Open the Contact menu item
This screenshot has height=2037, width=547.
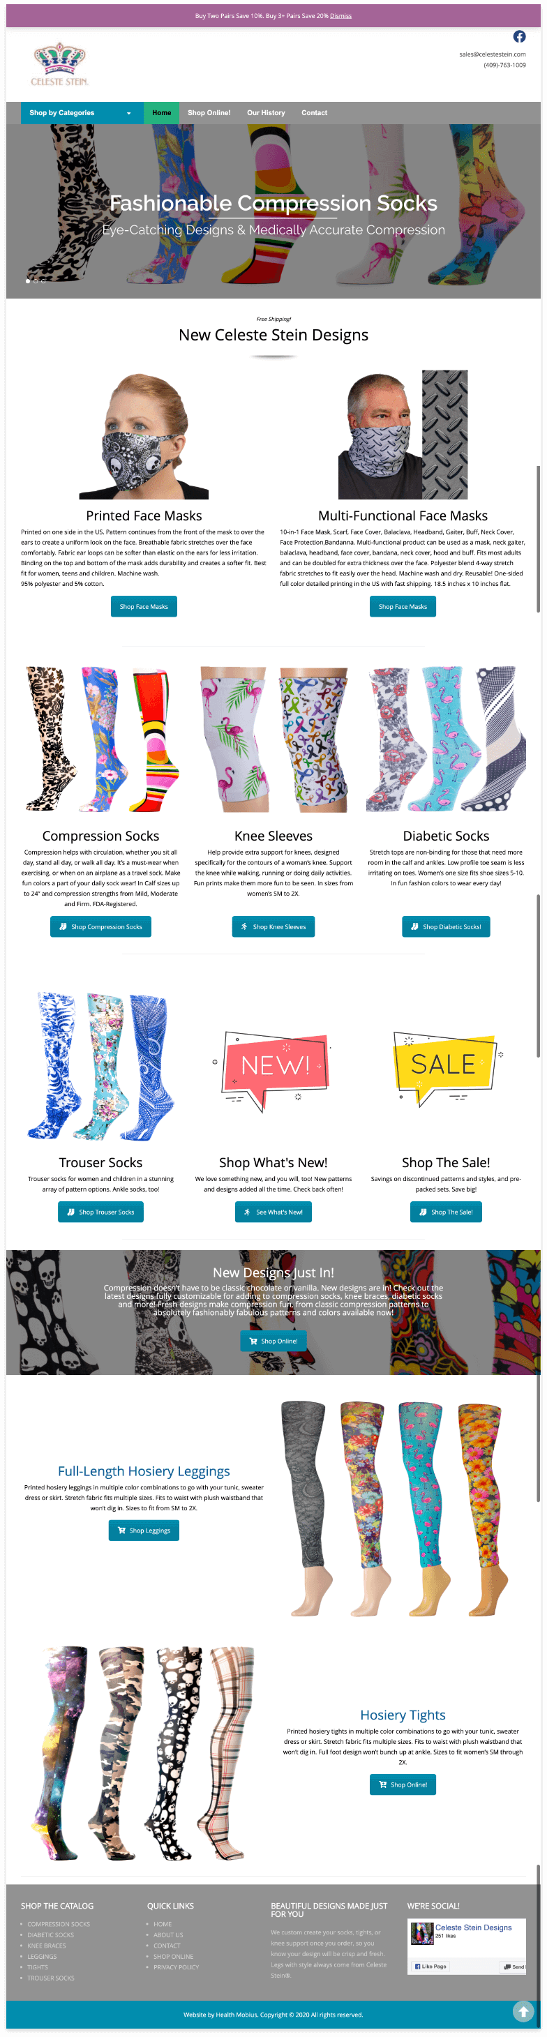pos(314,113)
